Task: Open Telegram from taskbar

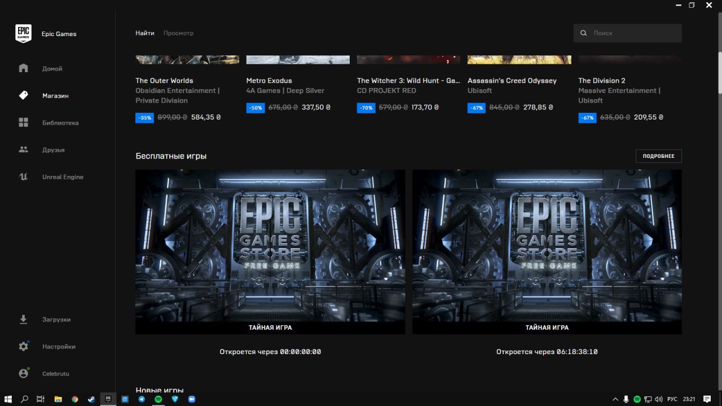Action: tap(142, 399)
